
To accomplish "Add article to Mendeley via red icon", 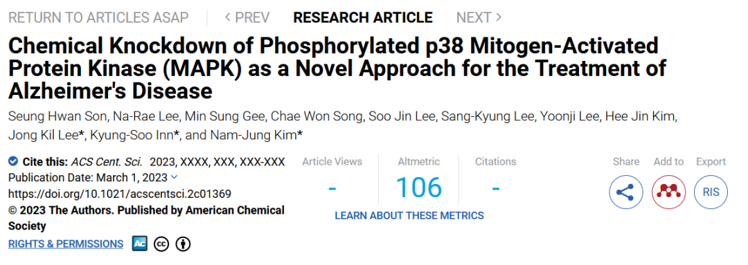I will coord(668,192).
